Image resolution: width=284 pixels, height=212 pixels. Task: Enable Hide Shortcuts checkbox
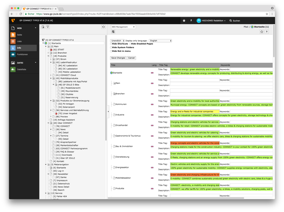111,44
